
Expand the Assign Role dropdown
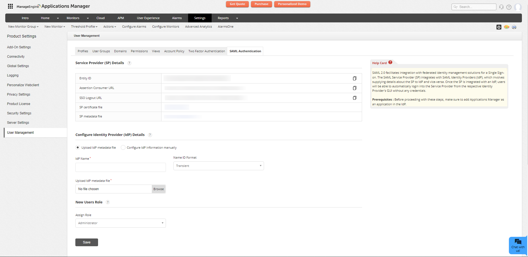tap(121, 223)
